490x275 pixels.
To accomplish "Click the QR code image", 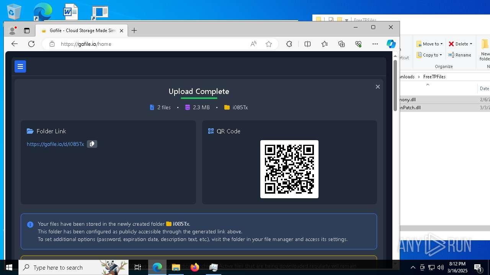I will point(289,169).
